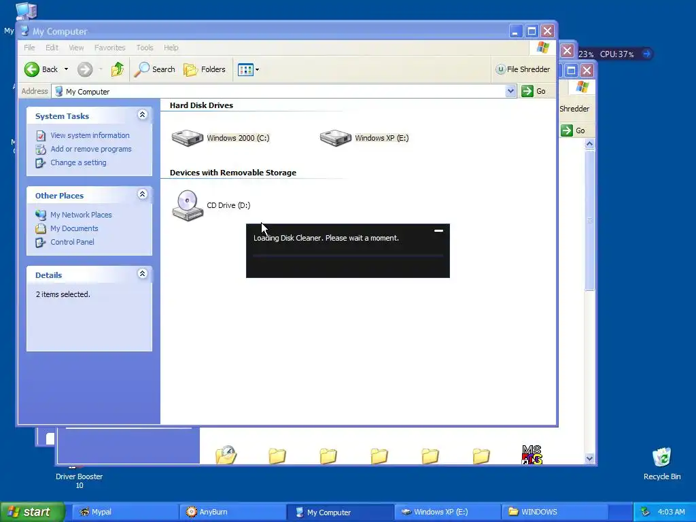696x522 pixels.
Task: Open Back history dropdown arrow
Action: (66, 69)
